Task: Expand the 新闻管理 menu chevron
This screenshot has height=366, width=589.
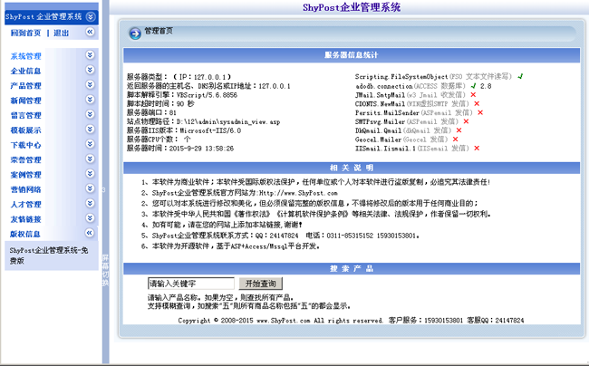Action: pyautogui.click(x=90, y=100)
